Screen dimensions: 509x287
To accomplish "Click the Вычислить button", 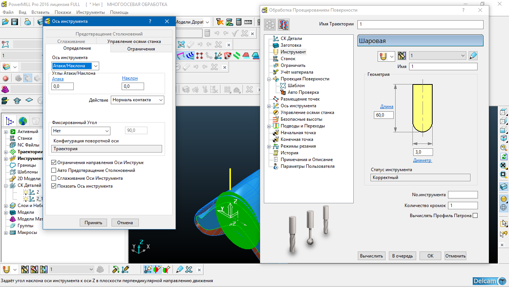I will pyautogui.click(x=371, y=256).
